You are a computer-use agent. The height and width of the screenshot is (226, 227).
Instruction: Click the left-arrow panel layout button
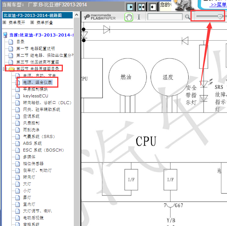click(152, 7)
